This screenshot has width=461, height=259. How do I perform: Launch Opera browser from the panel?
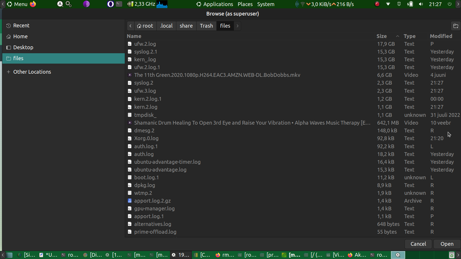(x=110, y=4)
